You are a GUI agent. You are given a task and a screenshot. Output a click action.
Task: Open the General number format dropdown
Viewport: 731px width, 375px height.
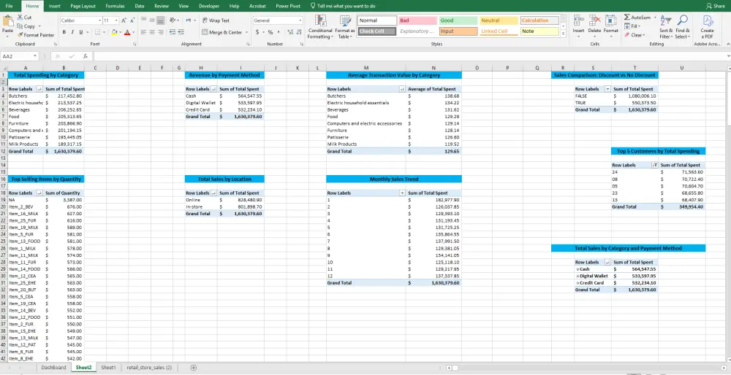(300, 20)
